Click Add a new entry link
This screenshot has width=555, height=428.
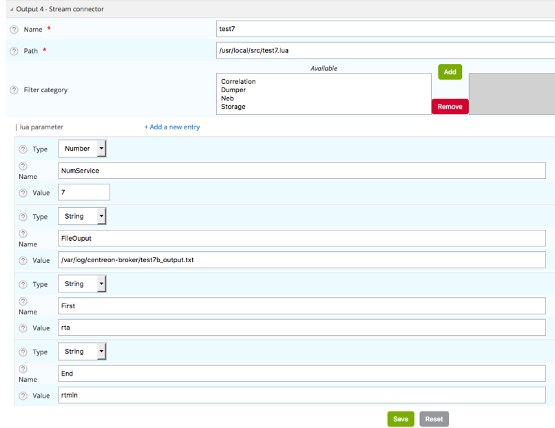(x=172, y=127)
